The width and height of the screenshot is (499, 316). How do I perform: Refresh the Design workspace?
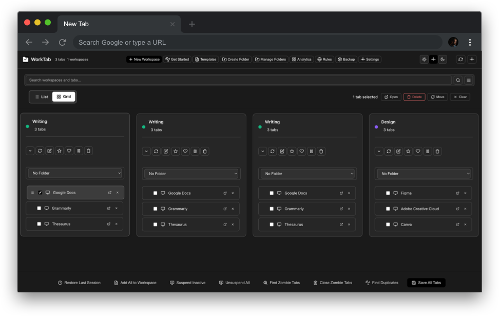[389, 151]
